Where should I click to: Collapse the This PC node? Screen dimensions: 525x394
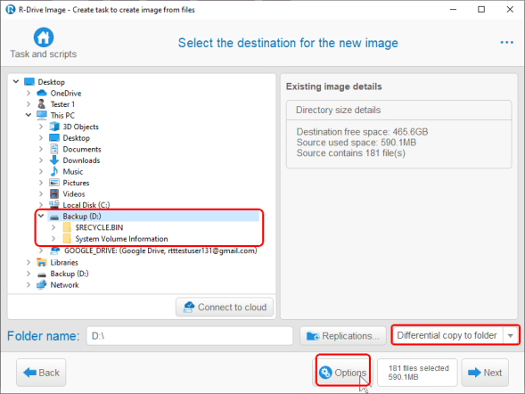[x=29, y=115]
